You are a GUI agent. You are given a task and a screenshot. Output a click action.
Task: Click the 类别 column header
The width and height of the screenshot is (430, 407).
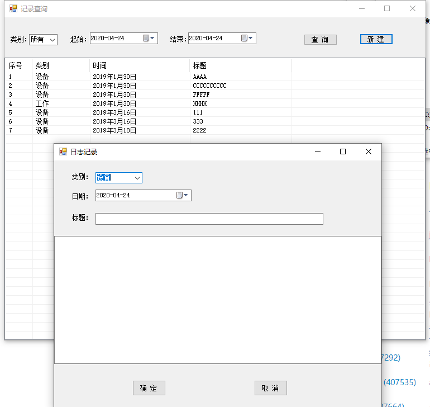coord(61,65)
